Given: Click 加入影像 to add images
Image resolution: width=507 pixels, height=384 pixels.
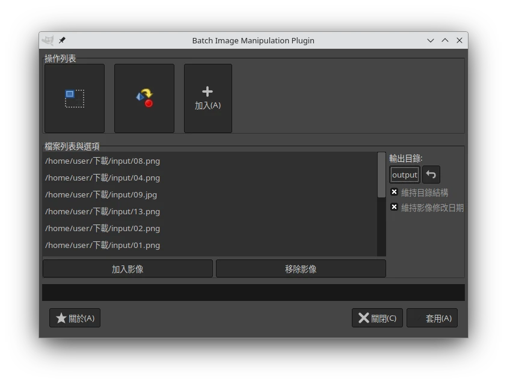Looking at the screenshot, I should (x=128, y=269).
